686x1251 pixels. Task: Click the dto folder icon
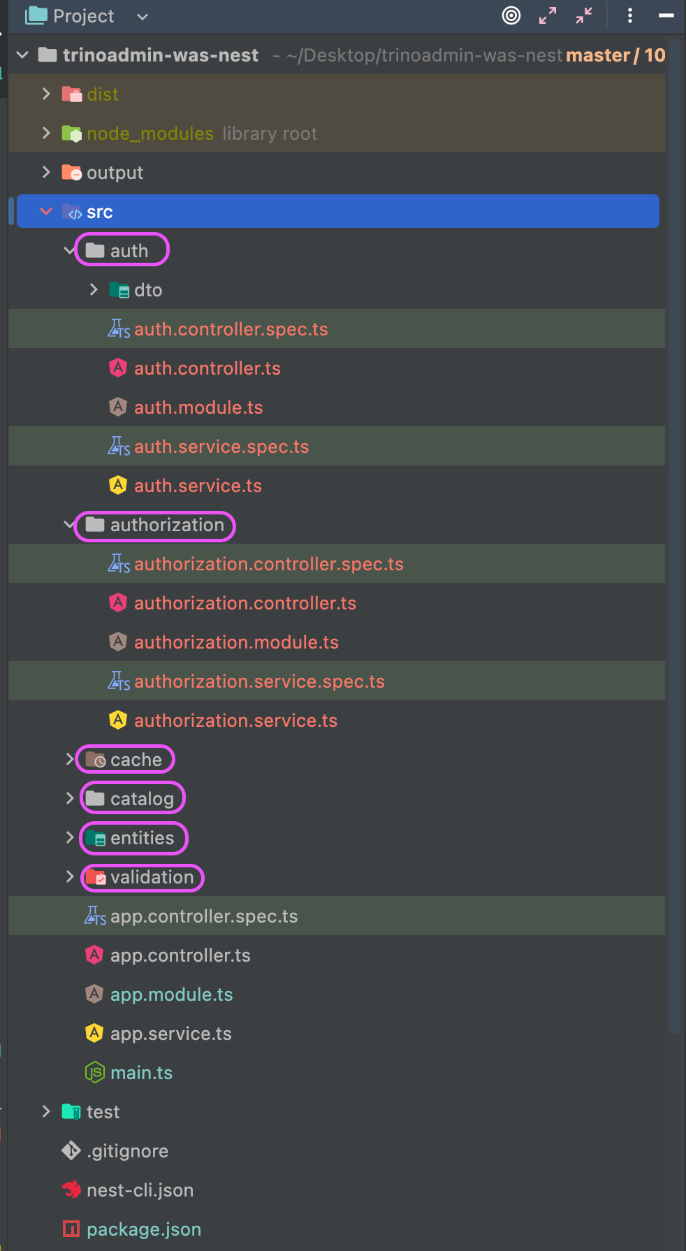coord(119,290)
